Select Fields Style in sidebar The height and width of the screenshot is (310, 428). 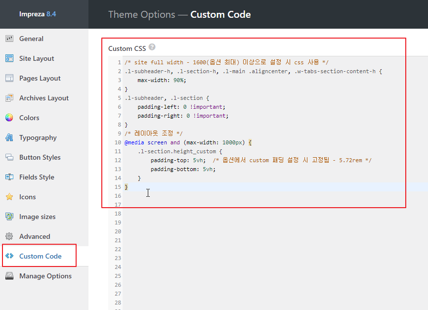(37, 177)
